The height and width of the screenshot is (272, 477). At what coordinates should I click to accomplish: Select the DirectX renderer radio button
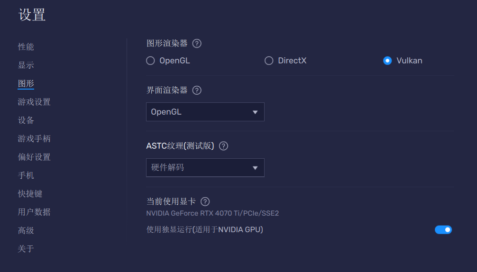(269, 61)
